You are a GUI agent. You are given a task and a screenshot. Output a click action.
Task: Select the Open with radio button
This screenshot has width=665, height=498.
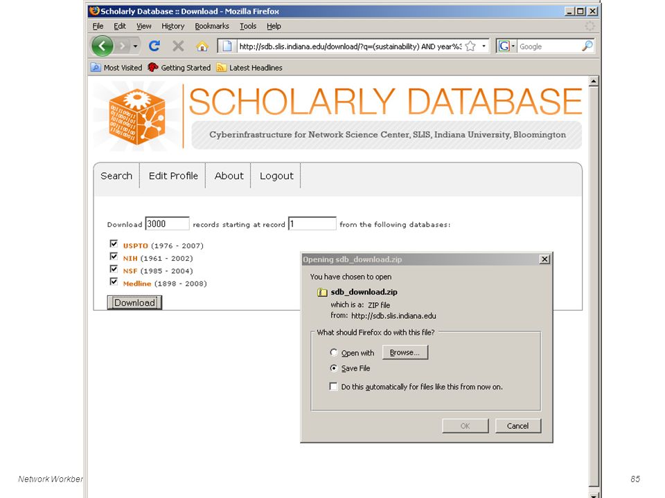334,352
